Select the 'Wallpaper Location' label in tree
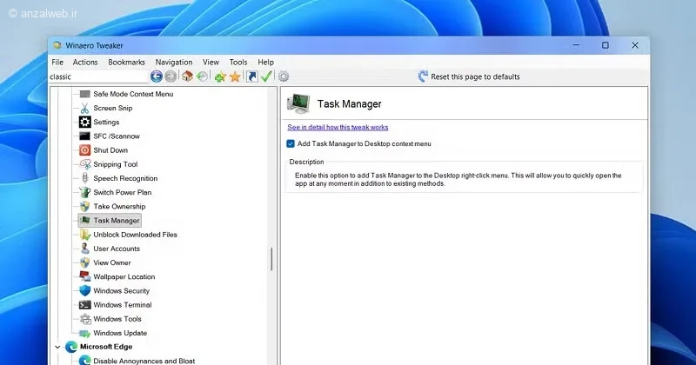 coord(124,276)
